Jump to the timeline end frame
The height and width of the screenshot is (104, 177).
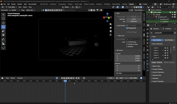point(73,78)
